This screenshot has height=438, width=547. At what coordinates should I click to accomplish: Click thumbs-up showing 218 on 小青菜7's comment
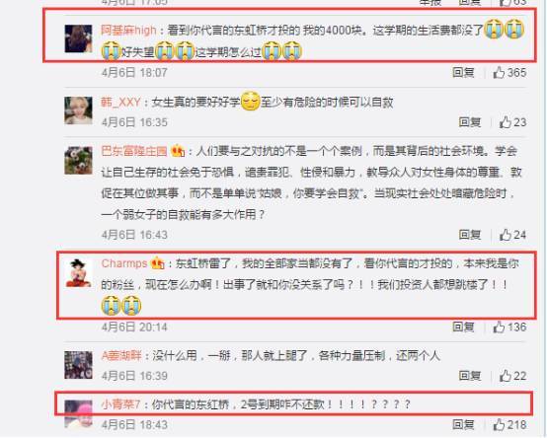pyautogui.click(x=509, y=425)
